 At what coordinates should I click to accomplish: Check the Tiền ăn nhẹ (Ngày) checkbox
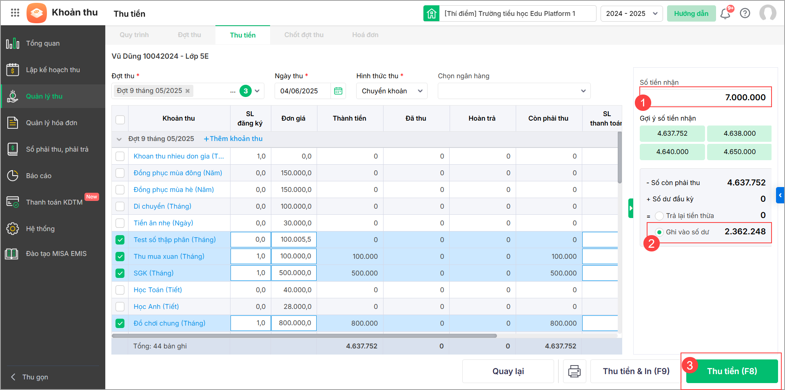(120, 223)
